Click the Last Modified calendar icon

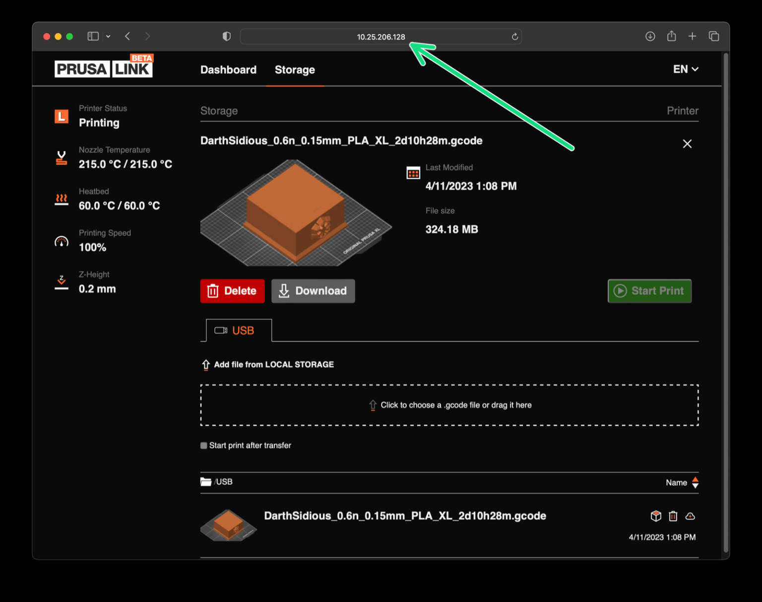coord(413,173)
